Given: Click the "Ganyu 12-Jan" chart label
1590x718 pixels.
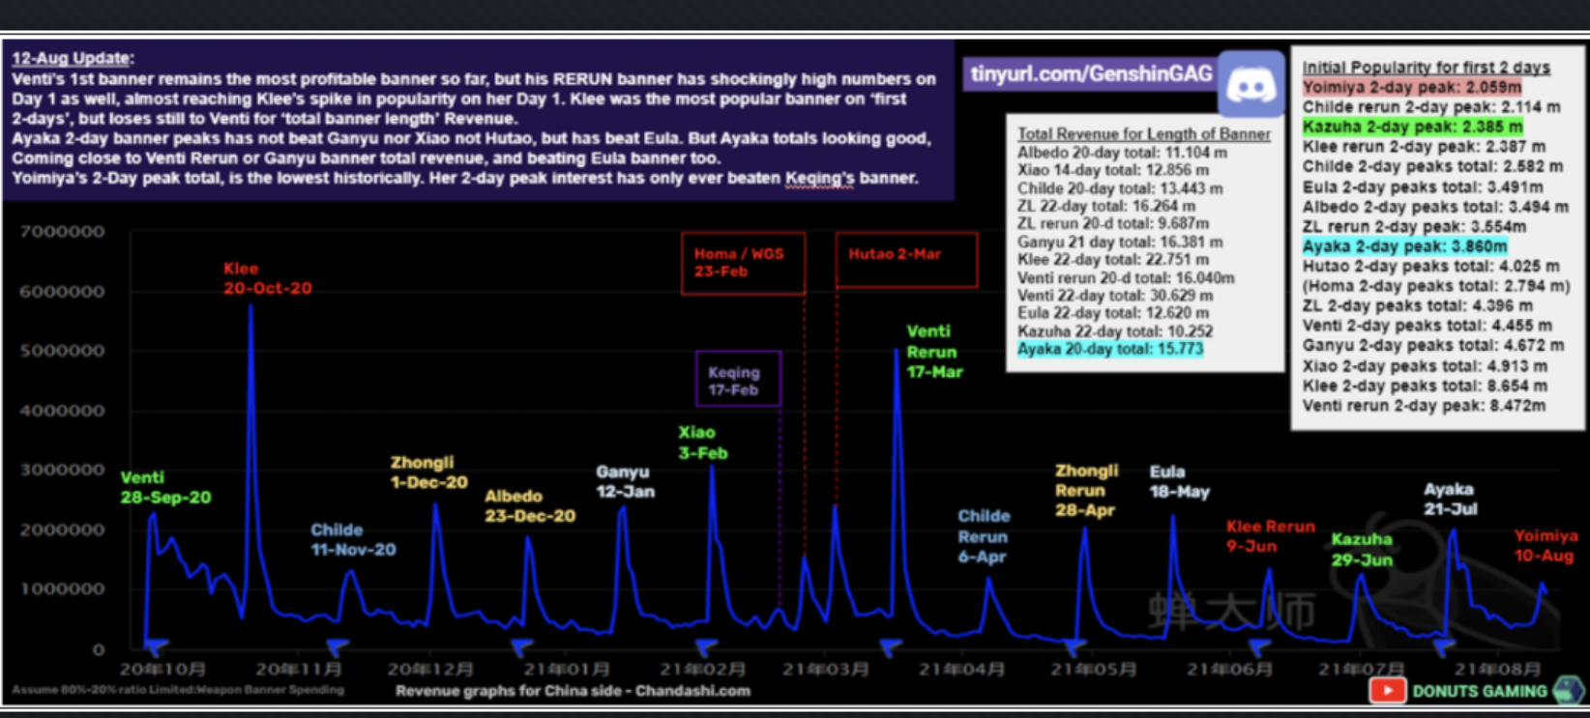Looking at the screenshot, I should coord(625,481).
